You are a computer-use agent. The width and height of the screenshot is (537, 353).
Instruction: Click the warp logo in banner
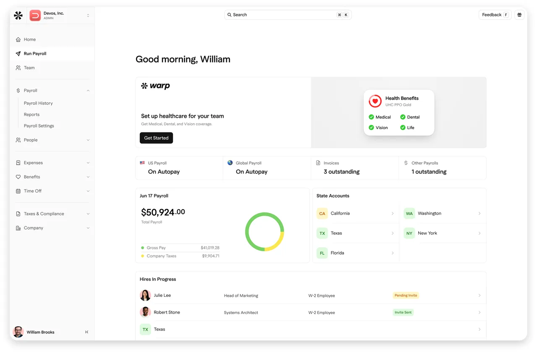(156, 86)
